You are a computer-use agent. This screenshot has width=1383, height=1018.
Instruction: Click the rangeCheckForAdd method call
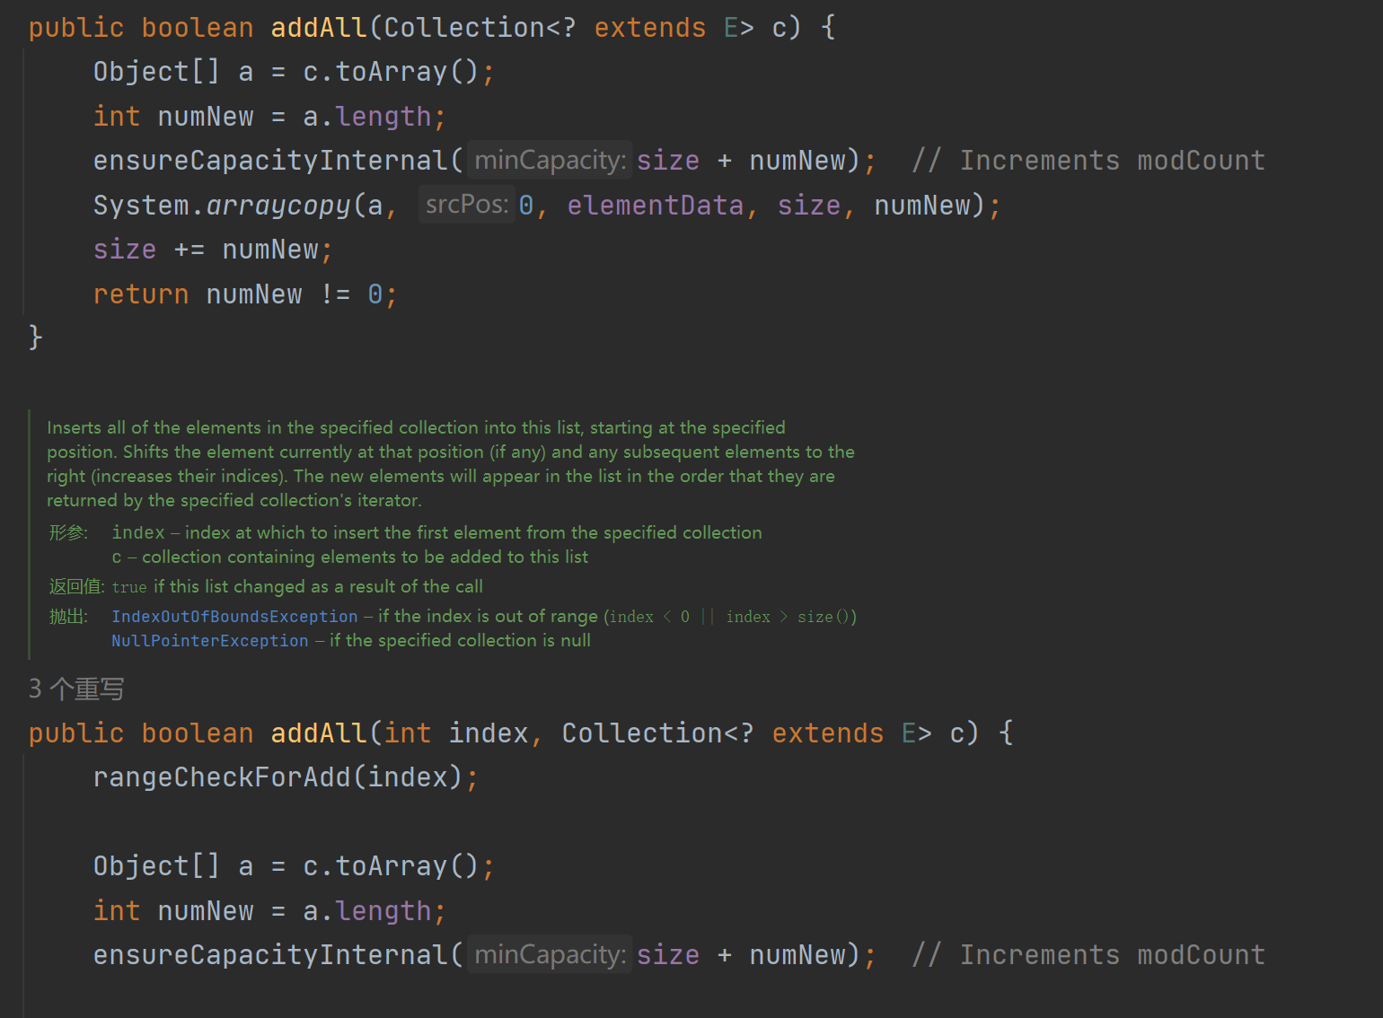222,777
